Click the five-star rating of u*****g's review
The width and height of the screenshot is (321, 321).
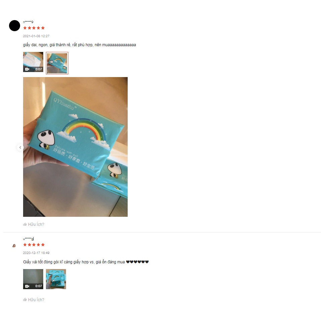coord(34,245)
